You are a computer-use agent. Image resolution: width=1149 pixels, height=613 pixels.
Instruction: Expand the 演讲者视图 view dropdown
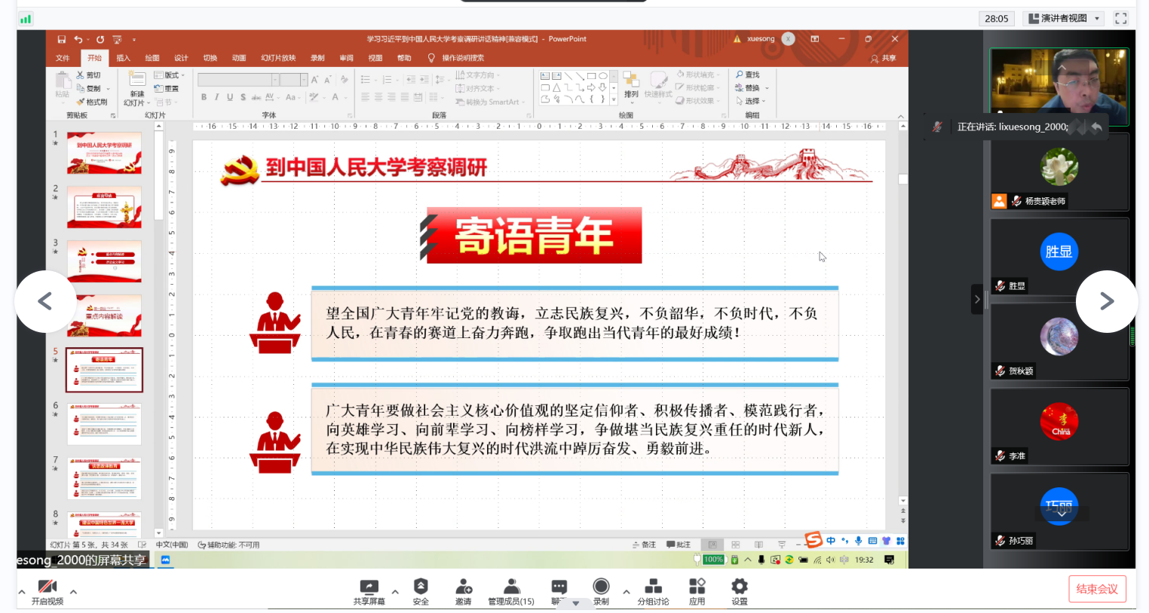tap(1097, 18)
